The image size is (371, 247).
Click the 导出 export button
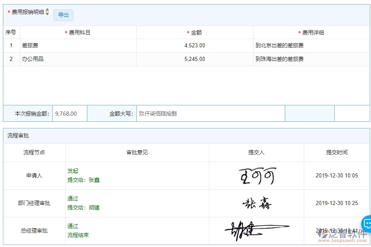click(x=63, y=15)
